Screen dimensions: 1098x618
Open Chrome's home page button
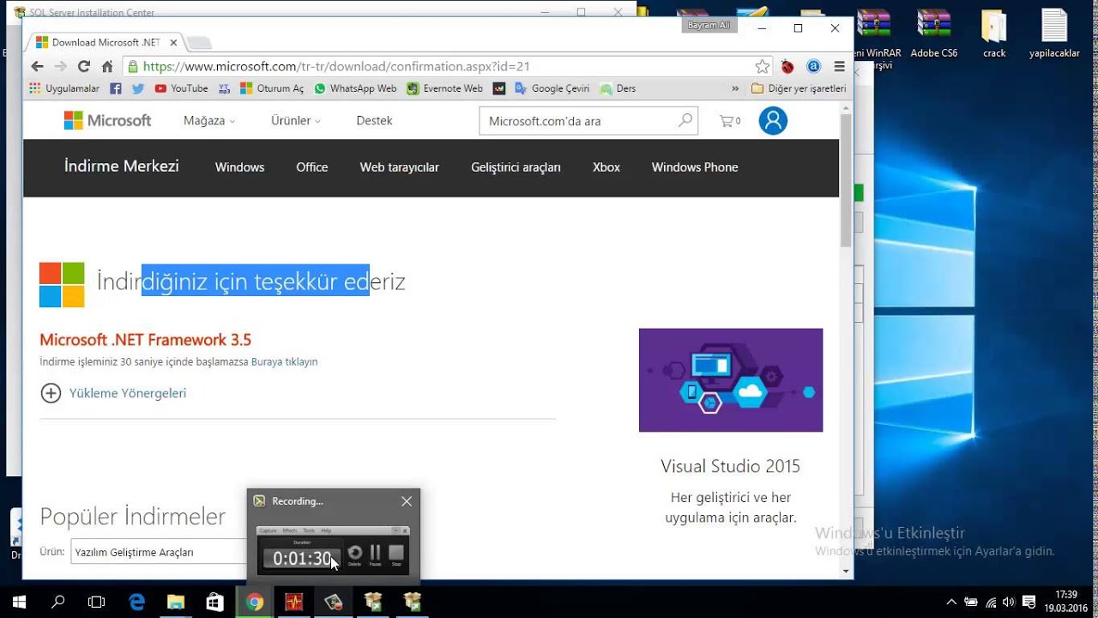107,66
